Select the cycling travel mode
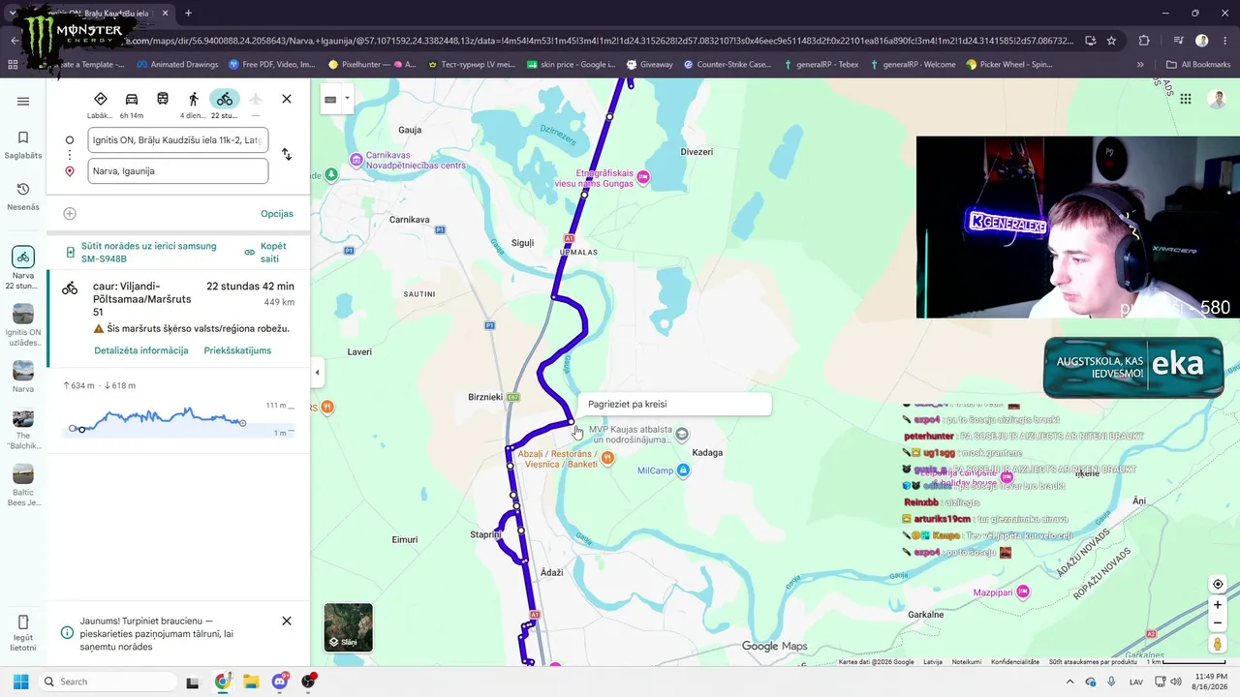 [224, 105]
